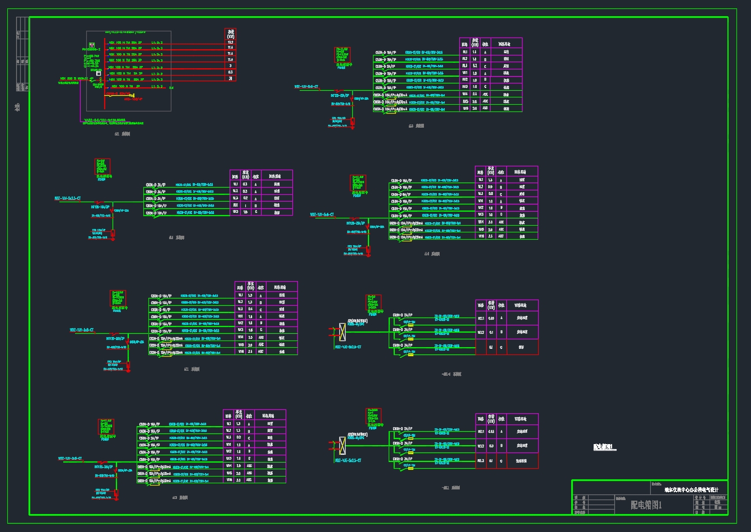Click the underlined '配电箱图1' label above title block
Screen dimensions: 751x532
tap(604, 447)
